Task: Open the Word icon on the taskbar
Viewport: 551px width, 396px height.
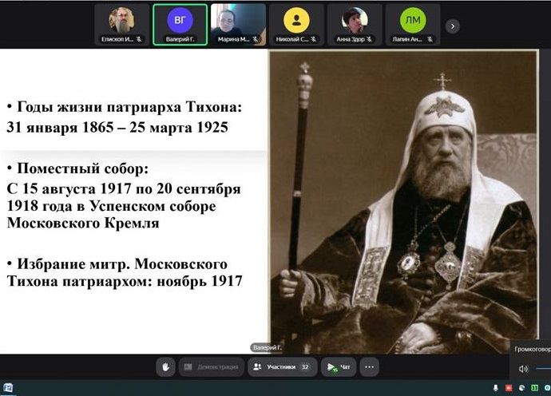Action: pyautogui.click(x=8, y=389)
